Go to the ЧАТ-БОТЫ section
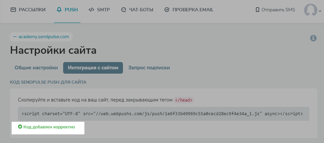Image resolution: width=324 pixels, height=143 pixels. pyautogui.click(x=141, y=10)
